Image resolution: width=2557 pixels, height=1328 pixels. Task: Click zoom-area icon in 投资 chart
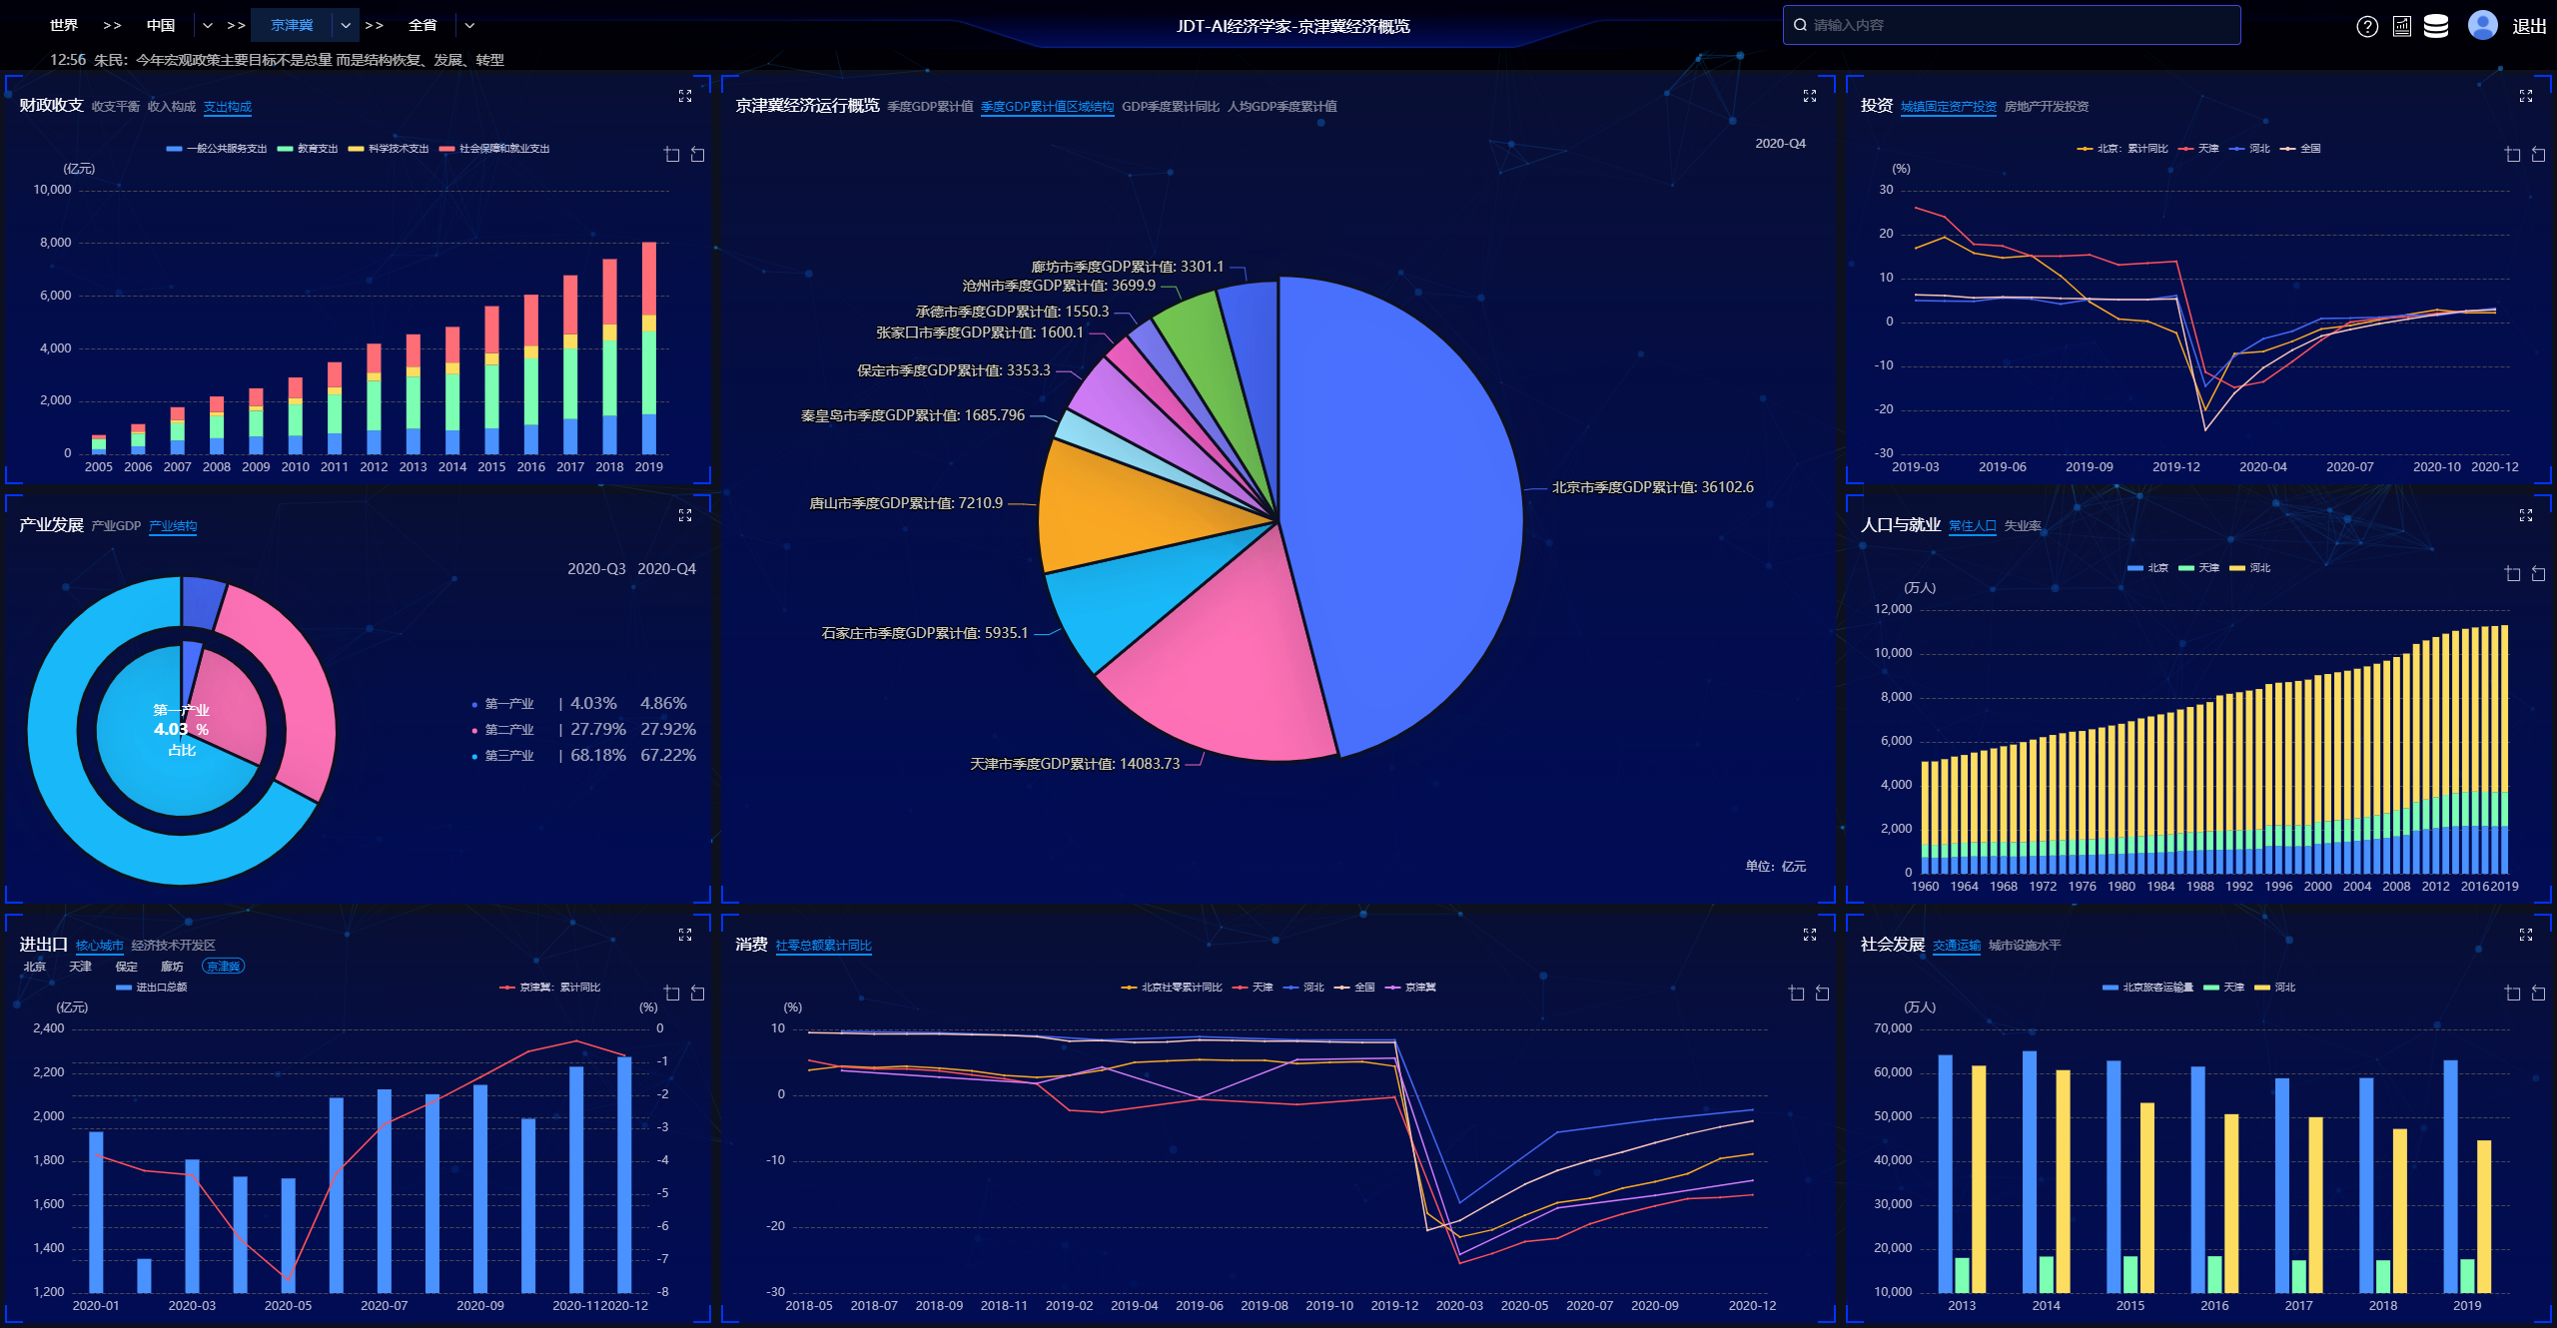tap(2513, 155)
